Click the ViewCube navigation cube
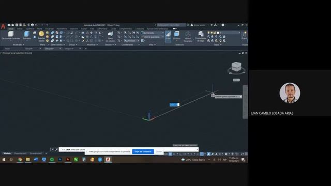The width and height of the screenshot is (331, 186). coord(236,67)
